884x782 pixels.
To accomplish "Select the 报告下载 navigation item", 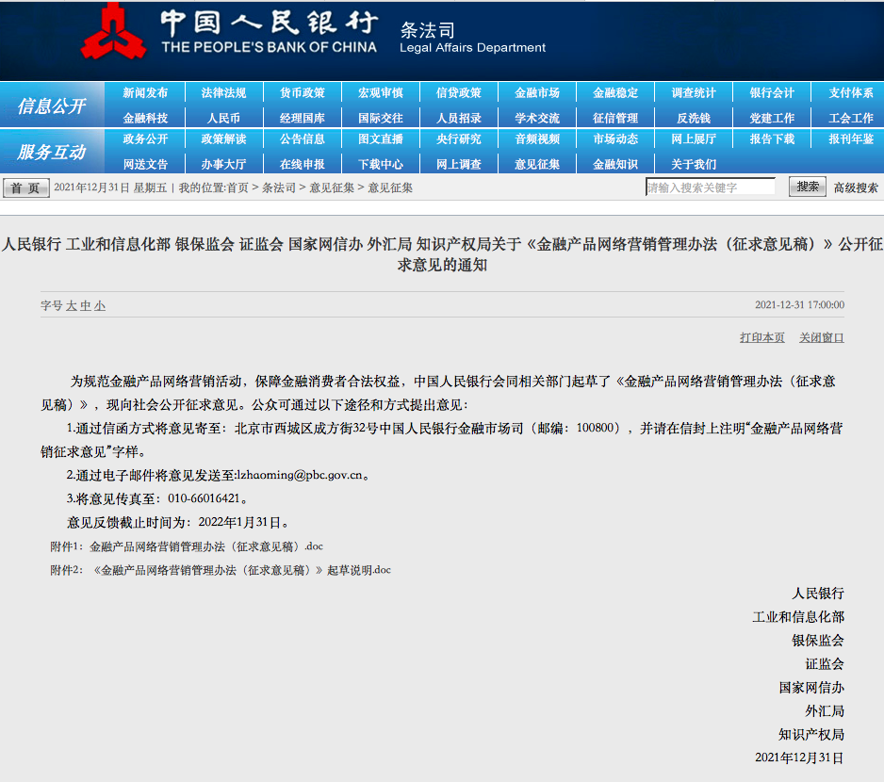I will tap(772, 138).
